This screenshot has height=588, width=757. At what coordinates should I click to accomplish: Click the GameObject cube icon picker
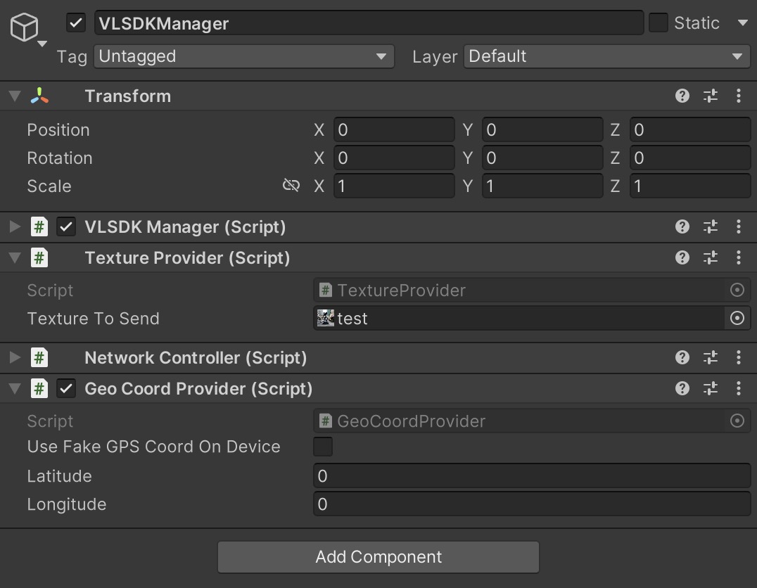[x=25, y=29]
